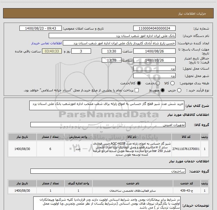Click the buyer organization name field
The height and width of the screenshot is (210, 217).
tap(112, 36)
